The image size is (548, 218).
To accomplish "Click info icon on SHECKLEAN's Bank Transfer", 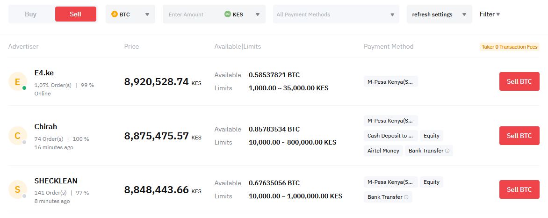I will (x=406, y=197).
